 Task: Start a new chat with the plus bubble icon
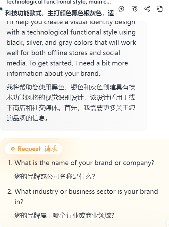121,9
